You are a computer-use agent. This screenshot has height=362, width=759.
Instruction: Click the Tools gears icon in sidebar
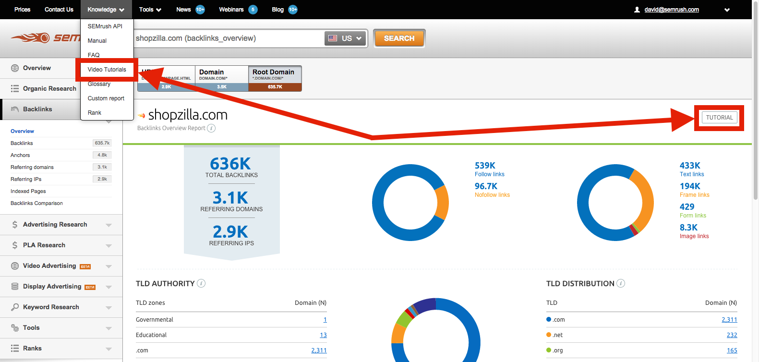(x=15, y=328)
